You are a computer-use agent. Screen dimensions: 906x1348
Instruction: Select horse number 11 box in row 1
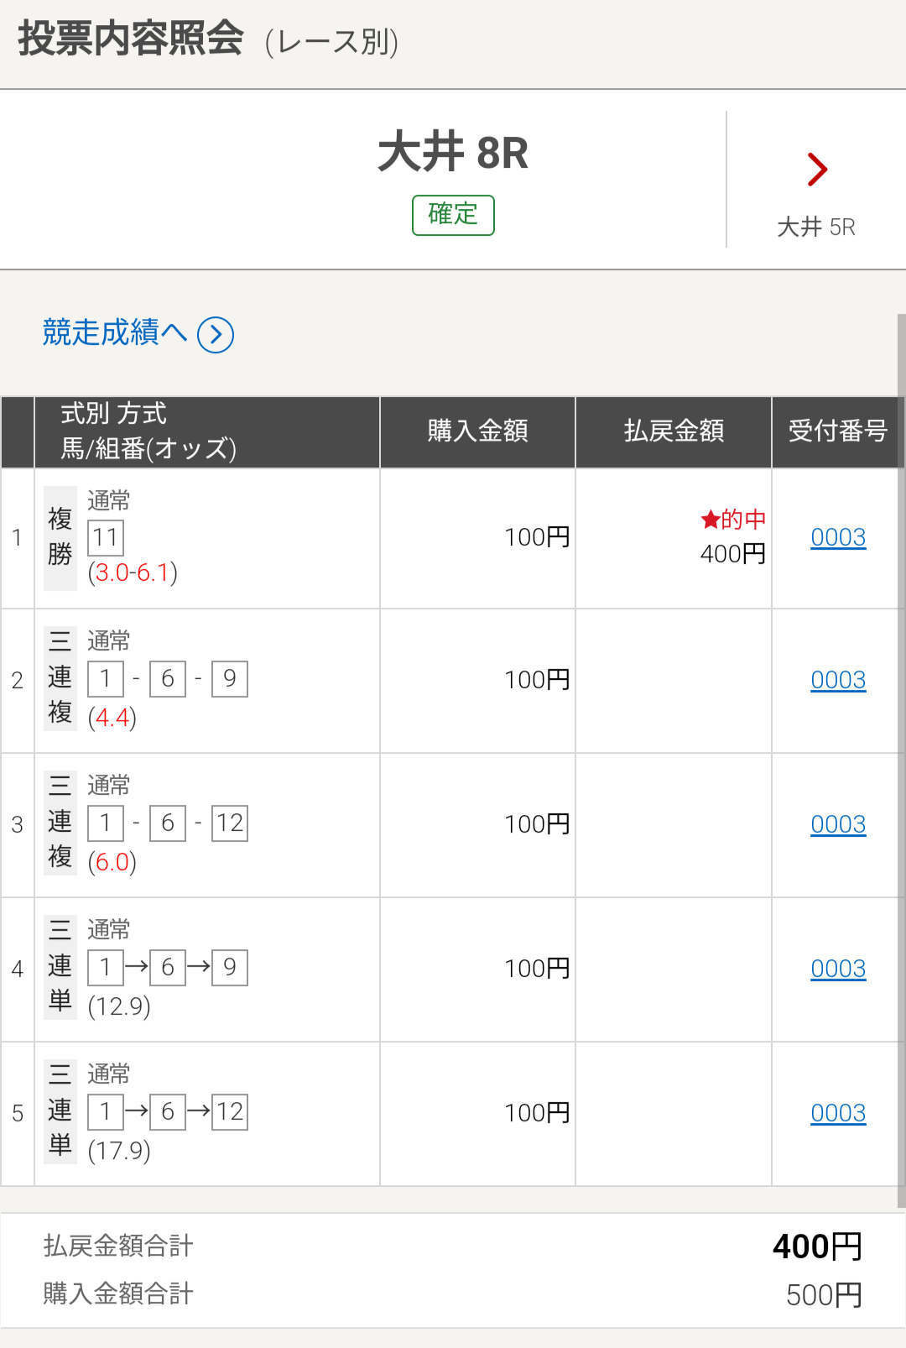click(x=106, y=538)
